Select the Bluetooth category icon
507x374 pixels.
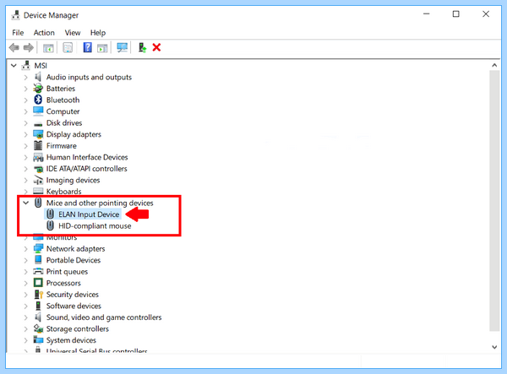[38, 100]
